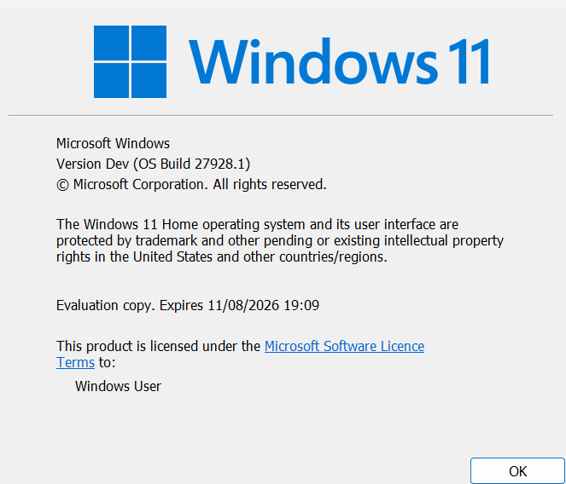
Task: Click the 'Windows 11' title wordmark
Action: click(339, 61)
